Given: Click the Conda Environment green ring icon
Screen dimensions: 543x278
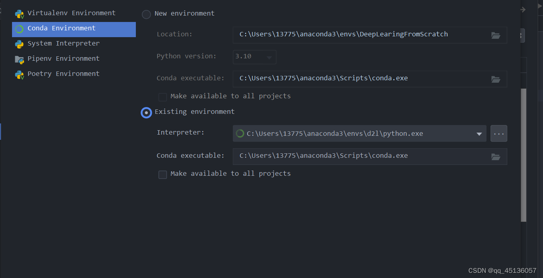Looking at the screenshot, I should tap(19, 29).
